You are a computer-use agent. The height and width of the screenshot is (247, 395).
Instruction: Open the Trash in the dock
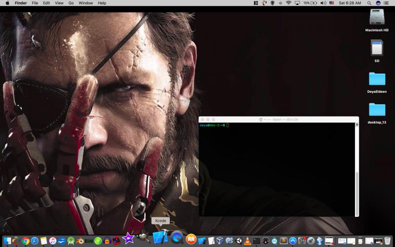coord(388,241)
